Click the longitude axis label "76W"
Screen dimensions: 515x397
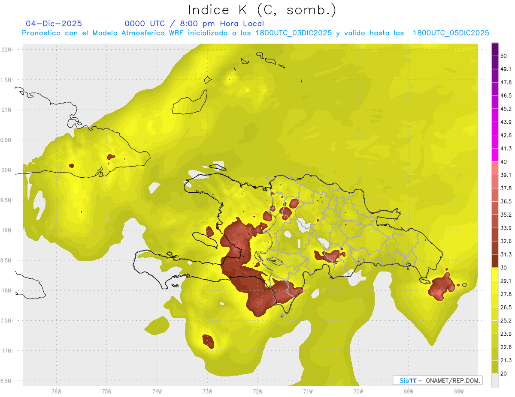(56, 391)
